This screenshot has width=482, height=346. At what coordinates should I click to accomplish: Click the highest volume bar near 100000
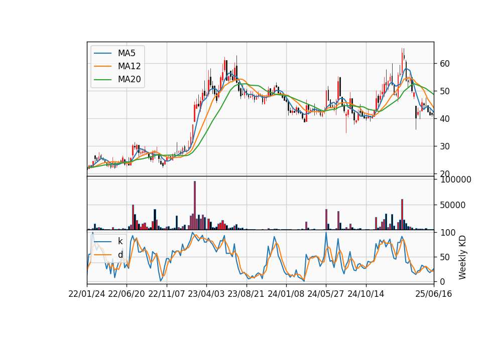click(x=195, y=206)
